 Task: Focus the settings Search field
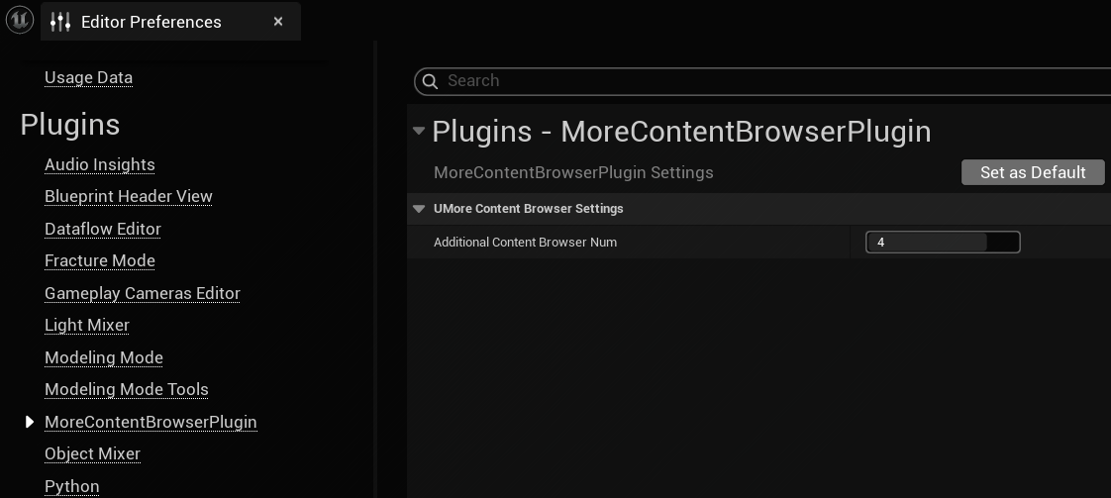(762, 81)
